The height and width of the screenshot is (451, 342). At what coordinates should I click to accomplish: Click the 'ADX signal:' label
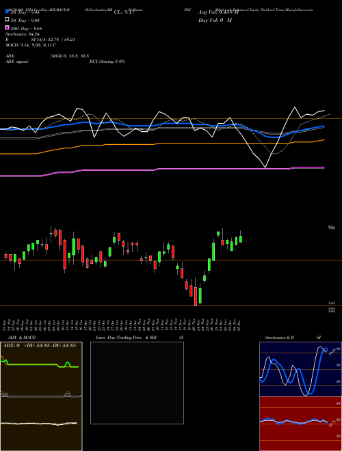(x=17, y=61)
